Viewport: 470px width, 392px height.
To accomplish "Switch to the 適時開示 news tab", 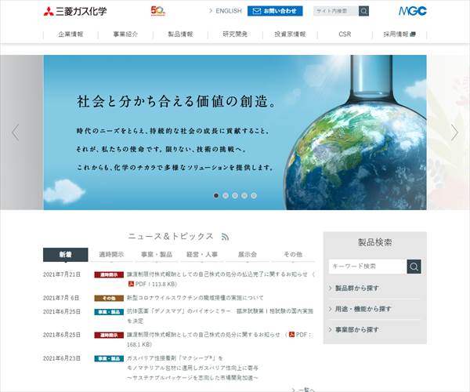I will [x=111, y=255].
